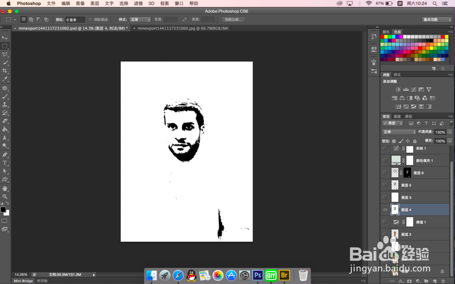455x284 pixels.
Task: Select the Hand tool
Action: pos(5,189)
